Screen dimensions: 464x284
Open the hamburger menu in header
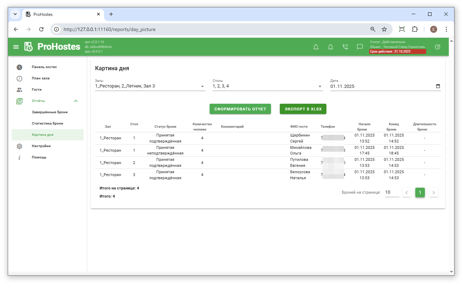(16, 47)
